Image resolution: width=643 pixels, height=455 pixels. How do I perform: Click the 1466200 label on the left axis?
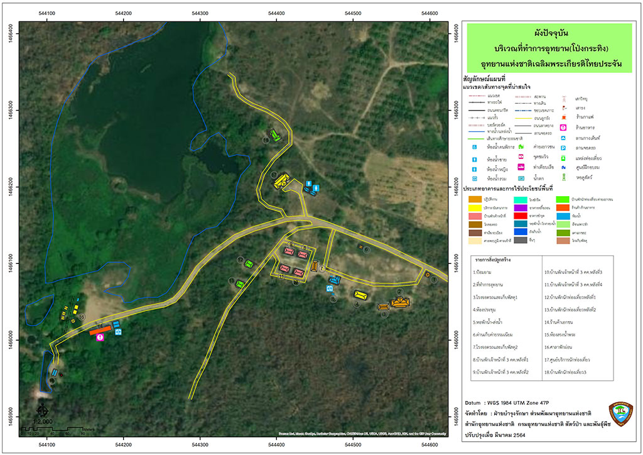(x=10, y=187)
